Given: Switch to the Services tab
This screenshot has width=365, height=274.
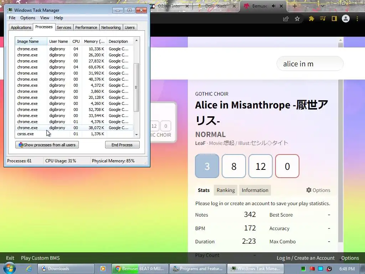Looking at the screenshot, I should tap(64, 27).
